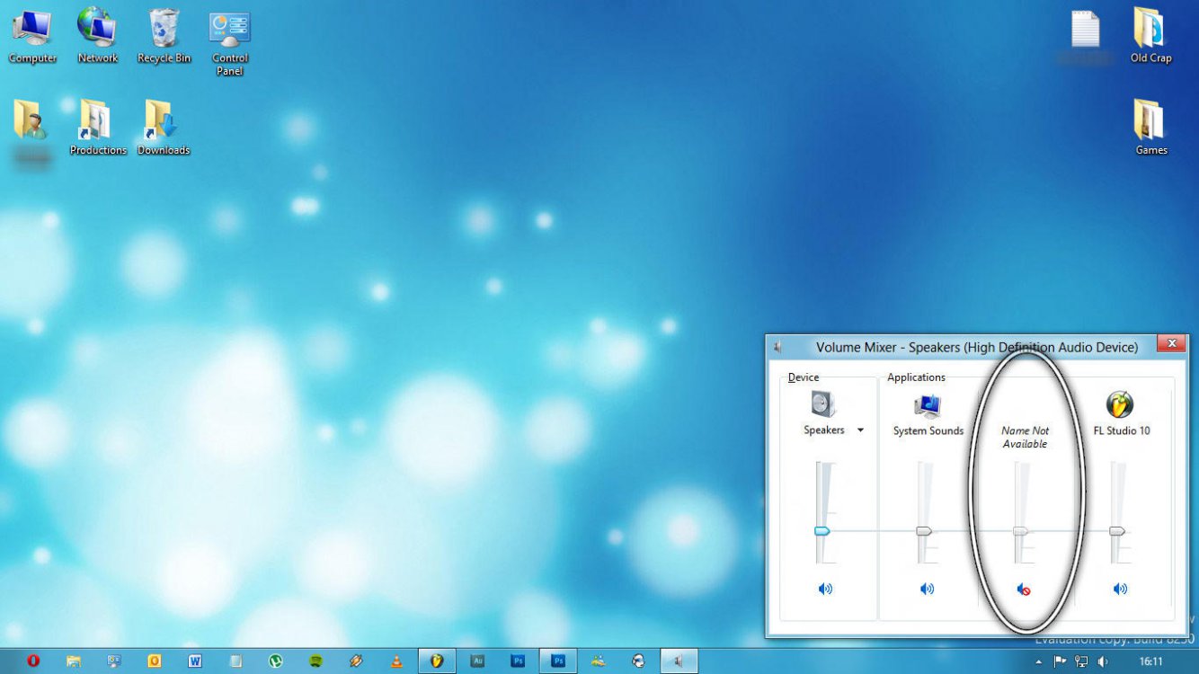
Task: Open Microsoft Word from the taskbar
Action: pos(195,661)
